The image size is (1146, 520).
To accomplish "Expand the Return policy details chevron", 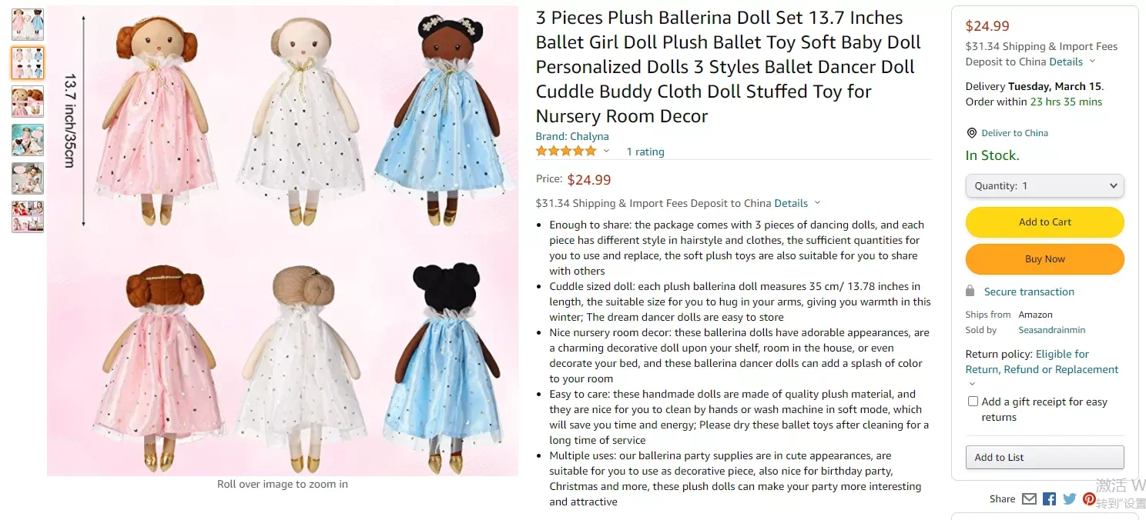I will 972,384.
